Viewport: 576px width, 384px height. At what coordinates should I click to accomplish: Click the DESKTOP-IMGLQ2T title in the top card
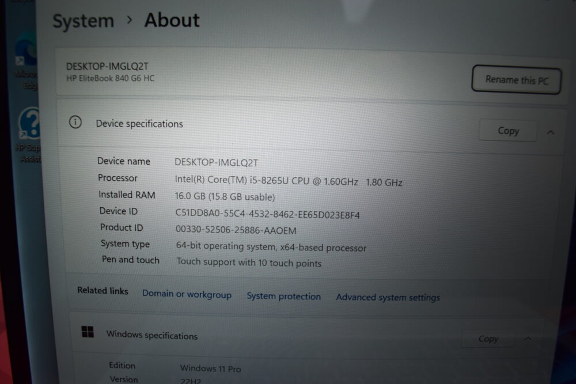point(107,66)
